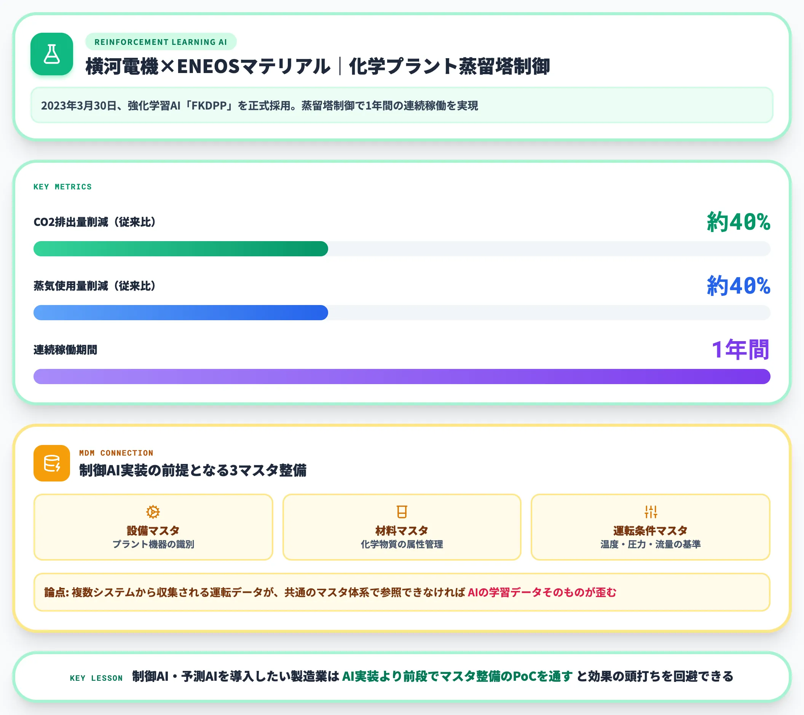The height and width of the screenshot is (715, 804).
Task: Click the blue 蒸気使用量削減 progress bar
Action: [180, 313]
